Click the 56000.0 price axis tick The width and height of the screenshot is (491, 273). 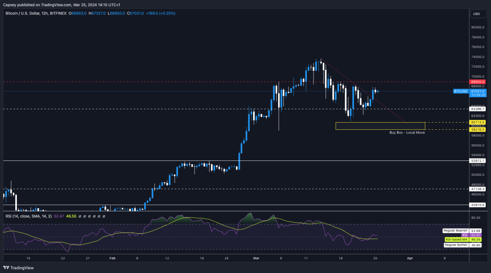(478, 146)
